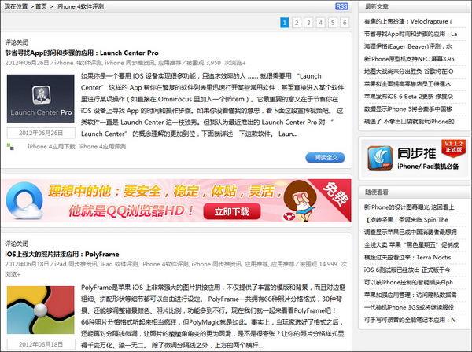Jump to page 6 in pagination
The width and height of the screenshot is (472, 352).
(x=345, y=24)
